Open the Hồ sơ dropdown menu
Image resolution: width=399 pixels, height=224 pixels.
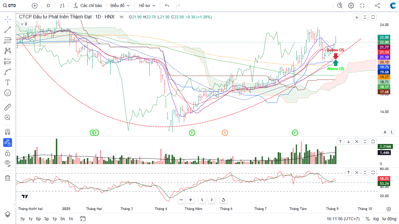pyautogui.click(x=147, y=6)
